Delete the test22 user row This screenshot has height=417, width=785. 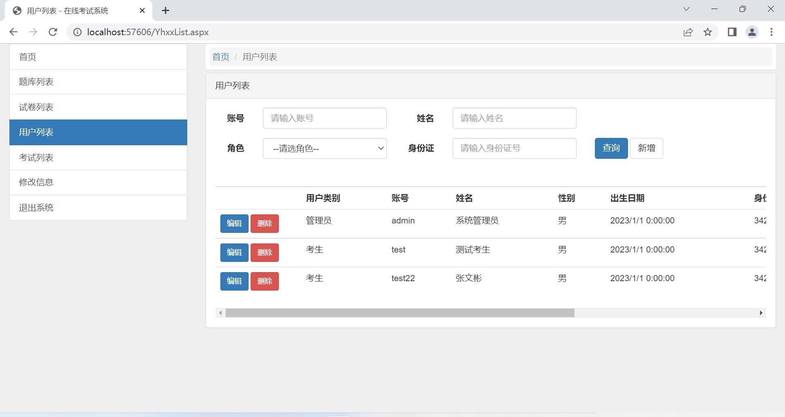click(x=265, y=281)
